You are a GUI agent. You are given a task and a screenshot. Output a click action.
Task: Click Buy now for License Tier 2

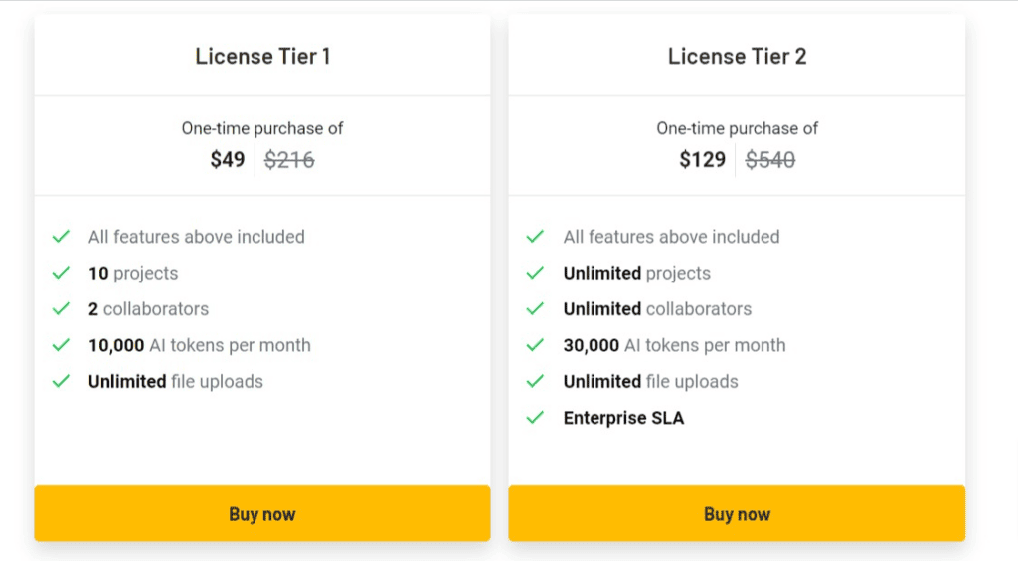tap(737, 513)
